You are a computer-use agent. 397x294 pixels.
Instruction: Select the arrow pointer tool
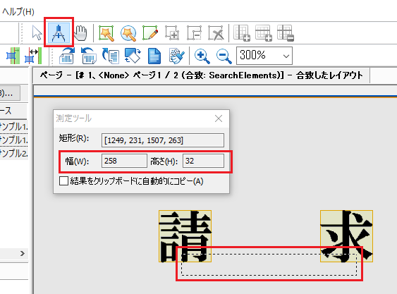[x=37, y=33]
